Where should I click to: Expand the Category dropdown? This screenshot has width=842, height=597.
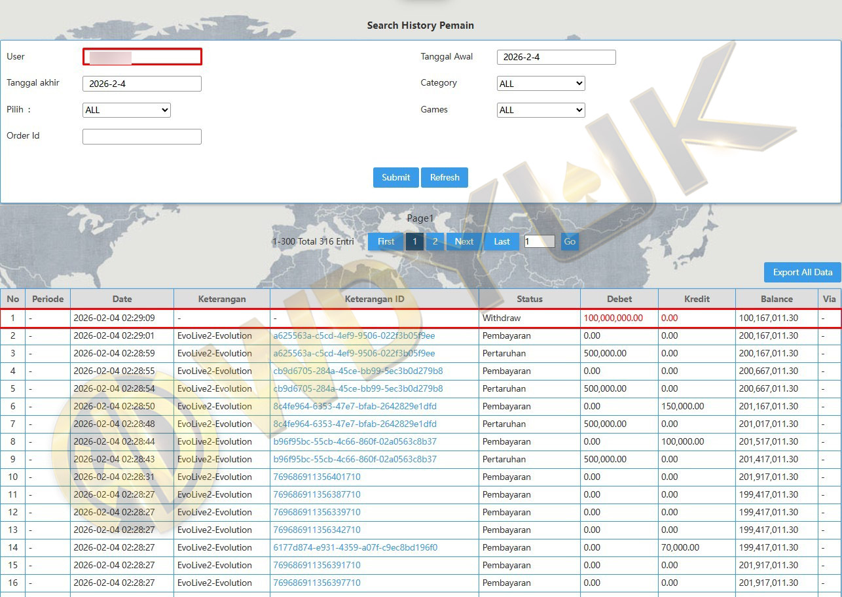pos(541,84)
